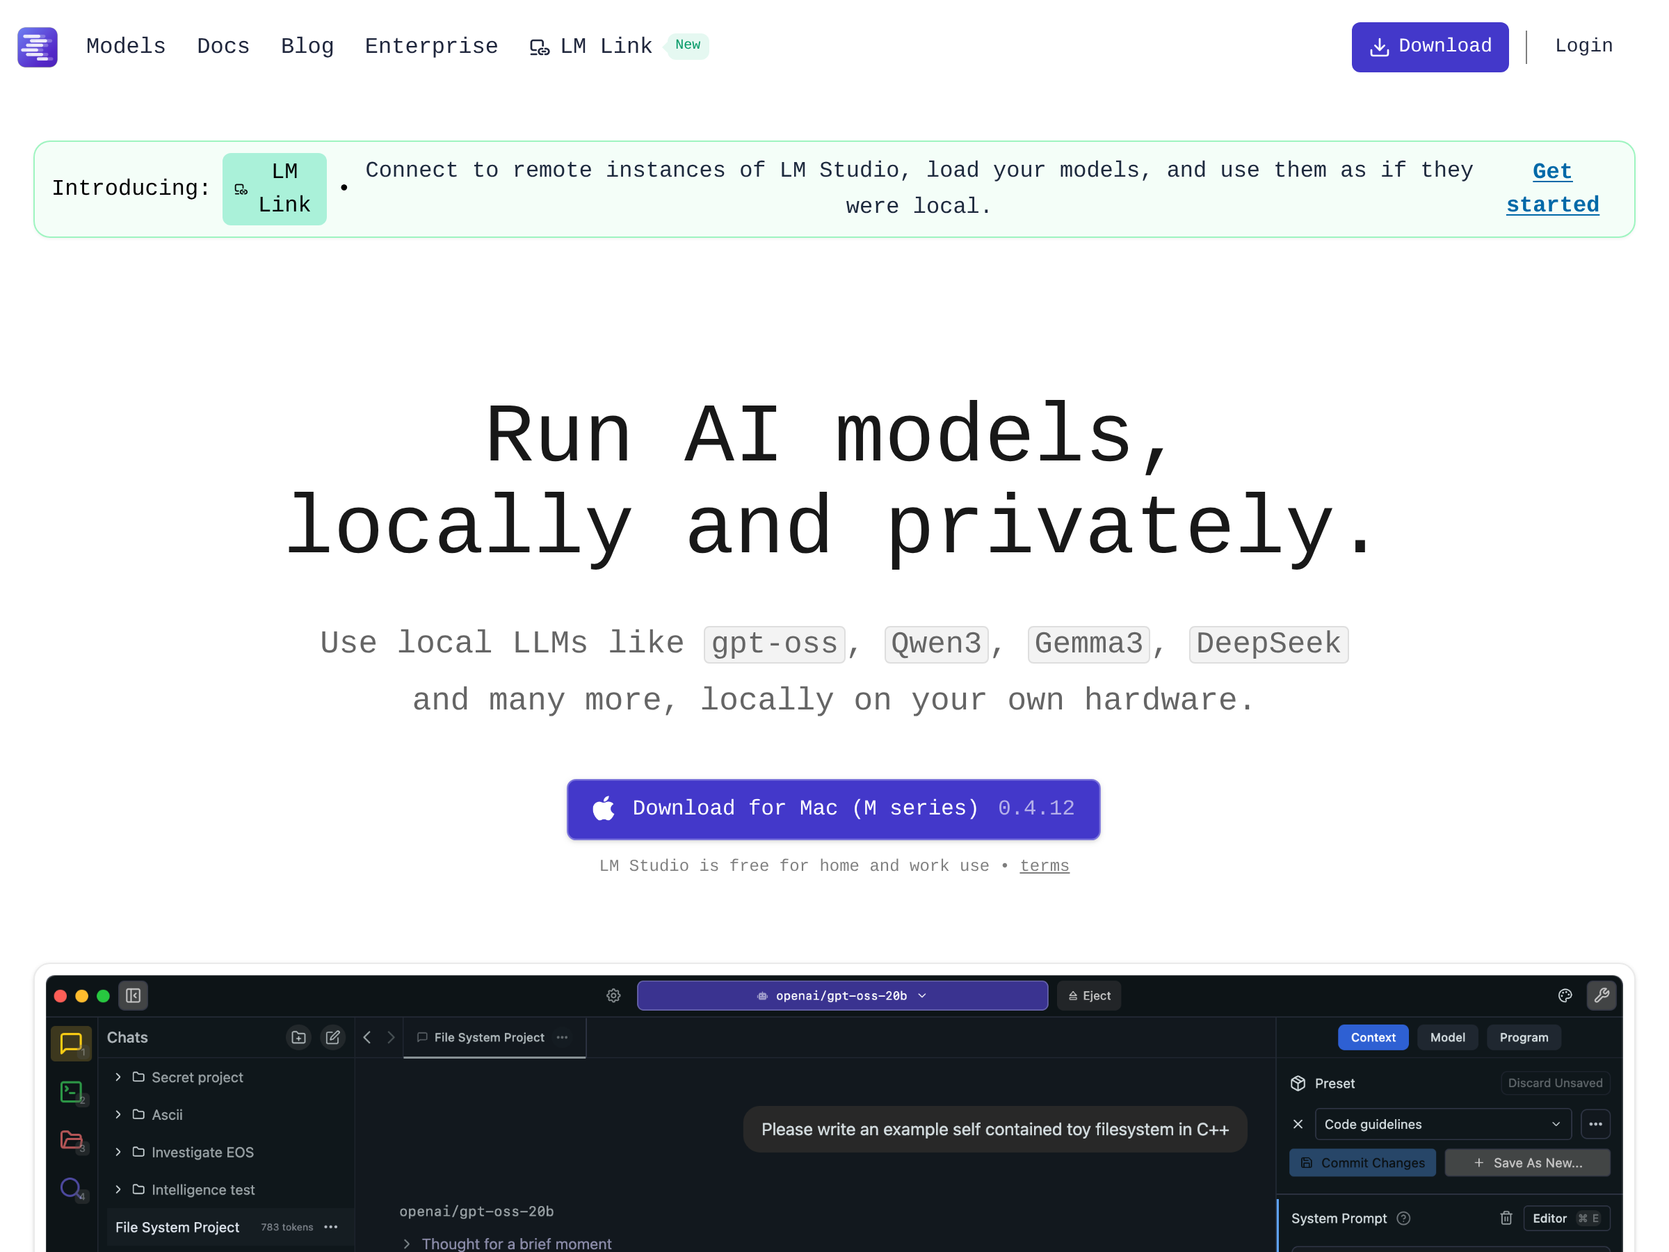
Task: Click Download for Mac (M series) button
Action: click(833, 809)
